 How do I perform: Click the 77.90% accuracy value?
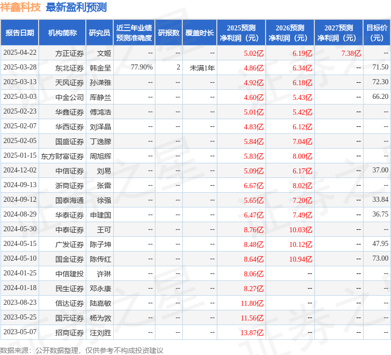142,67
